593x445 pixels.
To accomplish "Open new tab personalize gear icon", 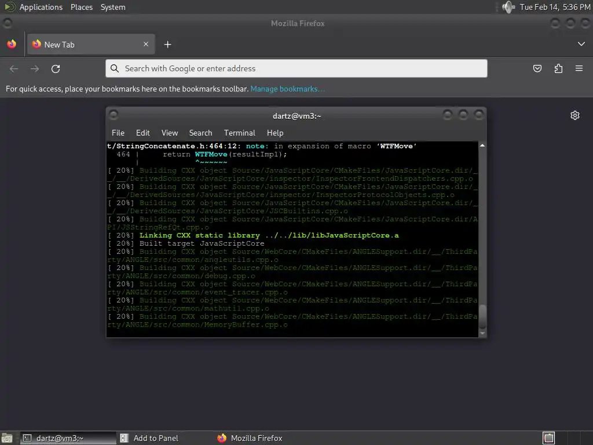I will [x=575, y=115].
